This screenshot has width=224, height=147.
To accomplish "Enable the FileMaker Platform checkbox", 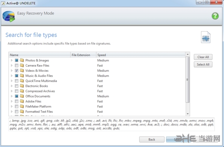I will coord(16,106).
